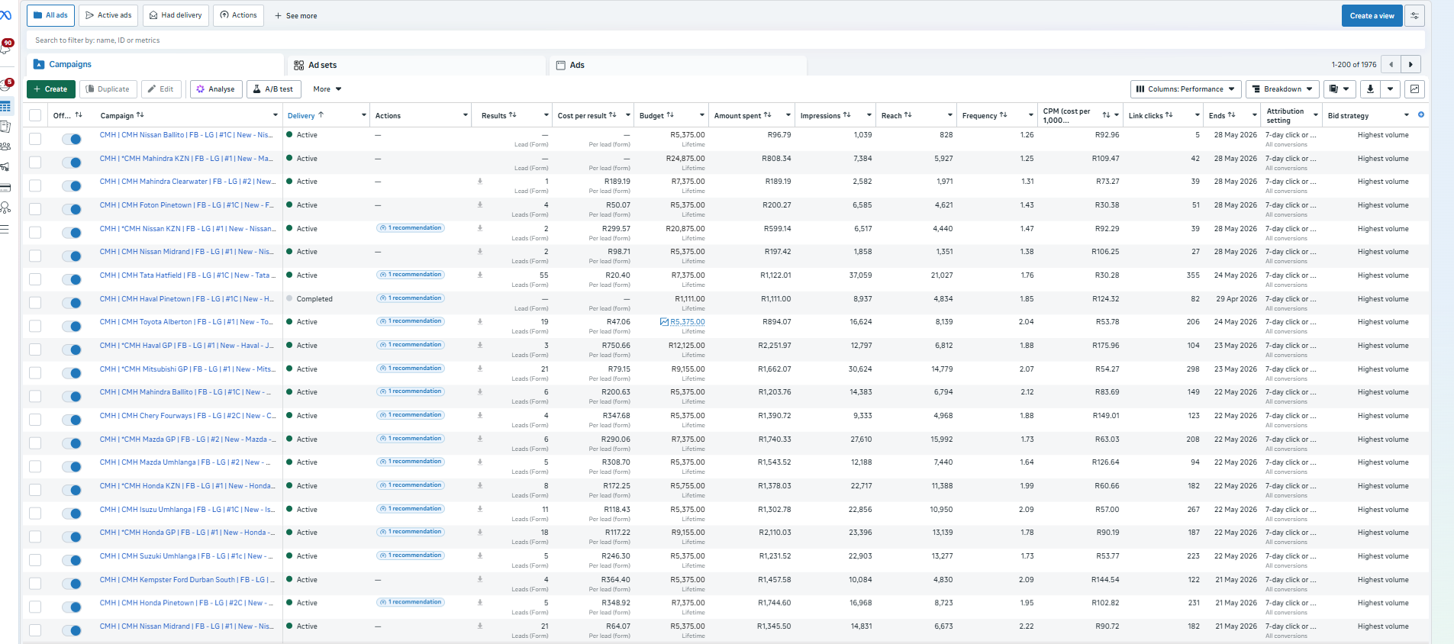Sort by the Impressions column arrows
The width and height of the screenshot is (1454, 644).
click(847, 115)
